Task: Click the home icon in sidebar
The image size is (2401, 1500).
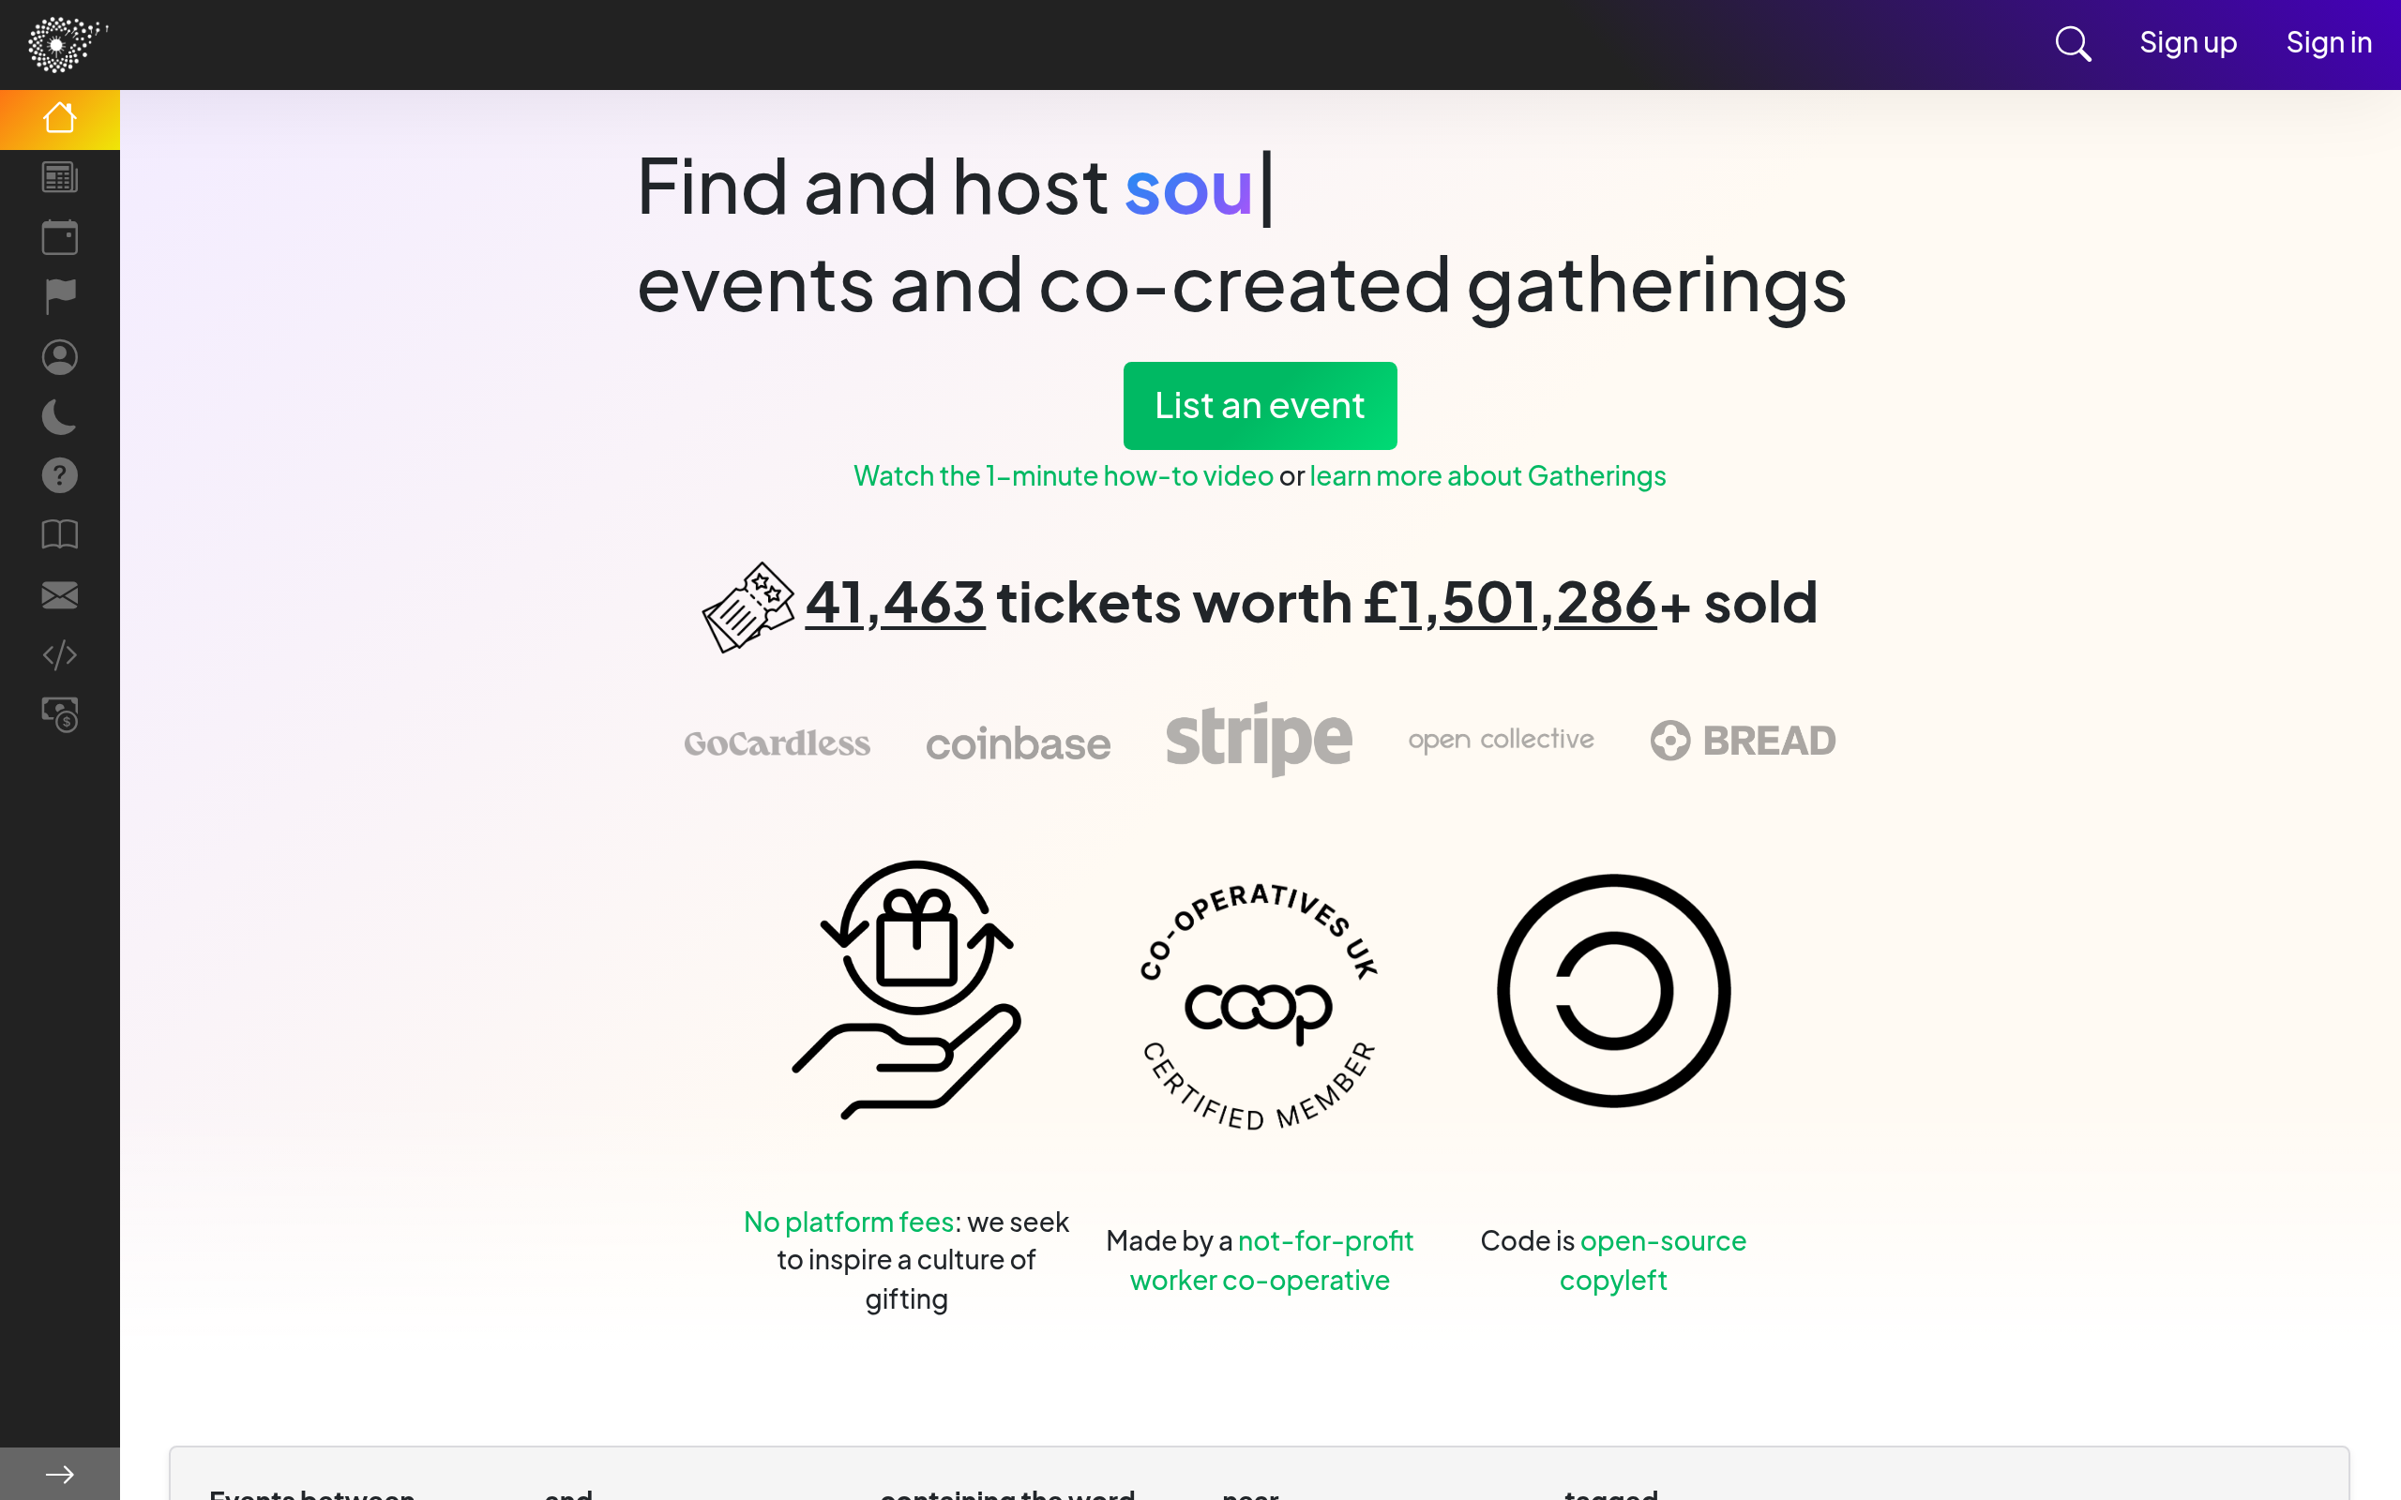Action: pyautogui.click(x=59, y=118)
